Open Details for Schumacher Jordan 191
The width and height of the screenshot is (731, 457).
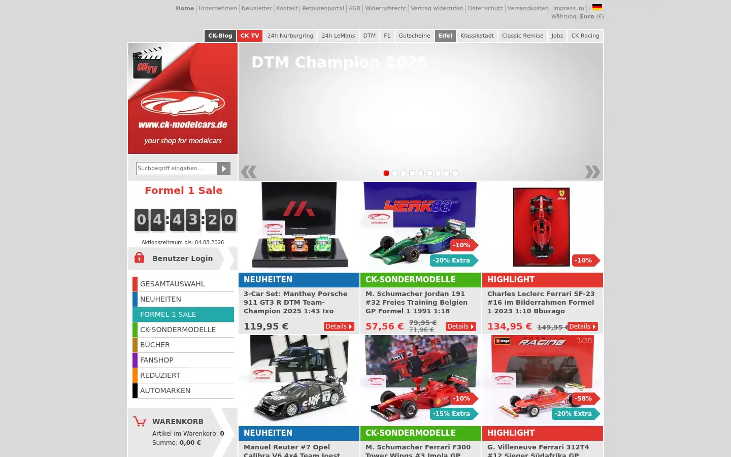coord(460,327)
